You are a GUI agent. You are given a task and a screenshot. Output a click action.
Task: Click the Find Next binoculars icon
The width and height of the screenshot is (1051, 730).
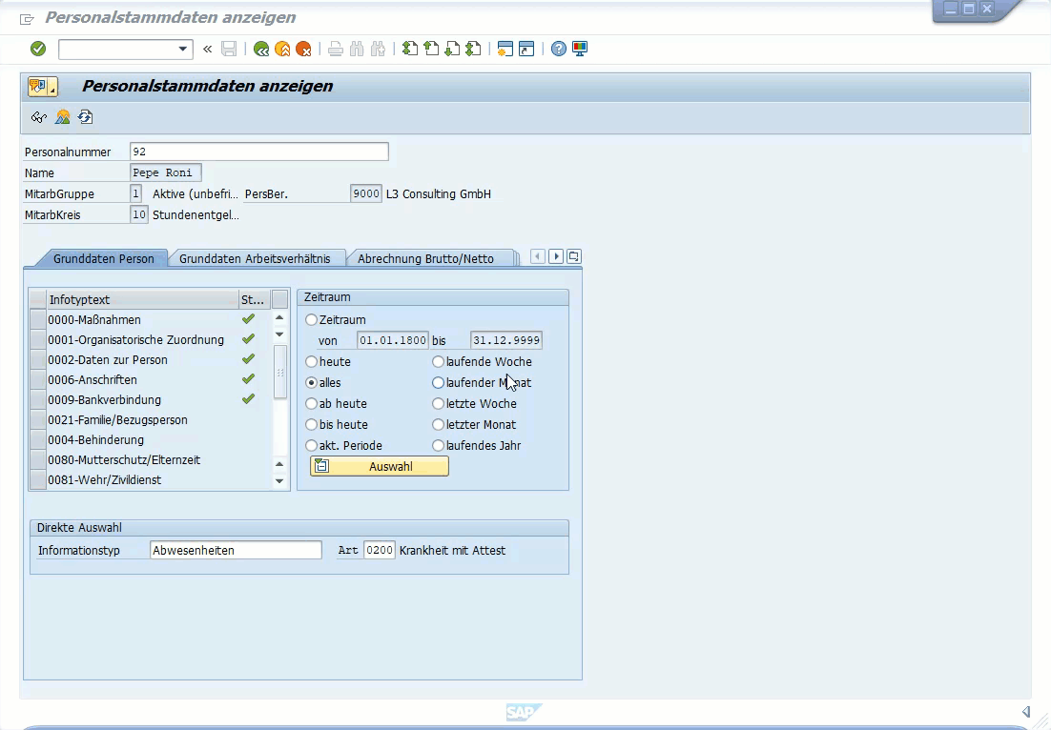point(378,49)
